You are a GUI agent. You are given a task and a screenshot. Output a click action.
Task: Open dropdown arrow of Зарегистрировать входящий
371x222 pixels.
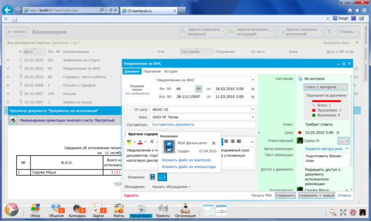[x=223, y=32]
